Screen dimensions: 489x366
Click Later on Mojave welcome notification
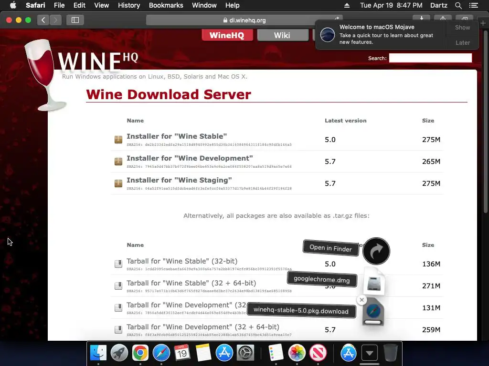click(x=462, y=42)
